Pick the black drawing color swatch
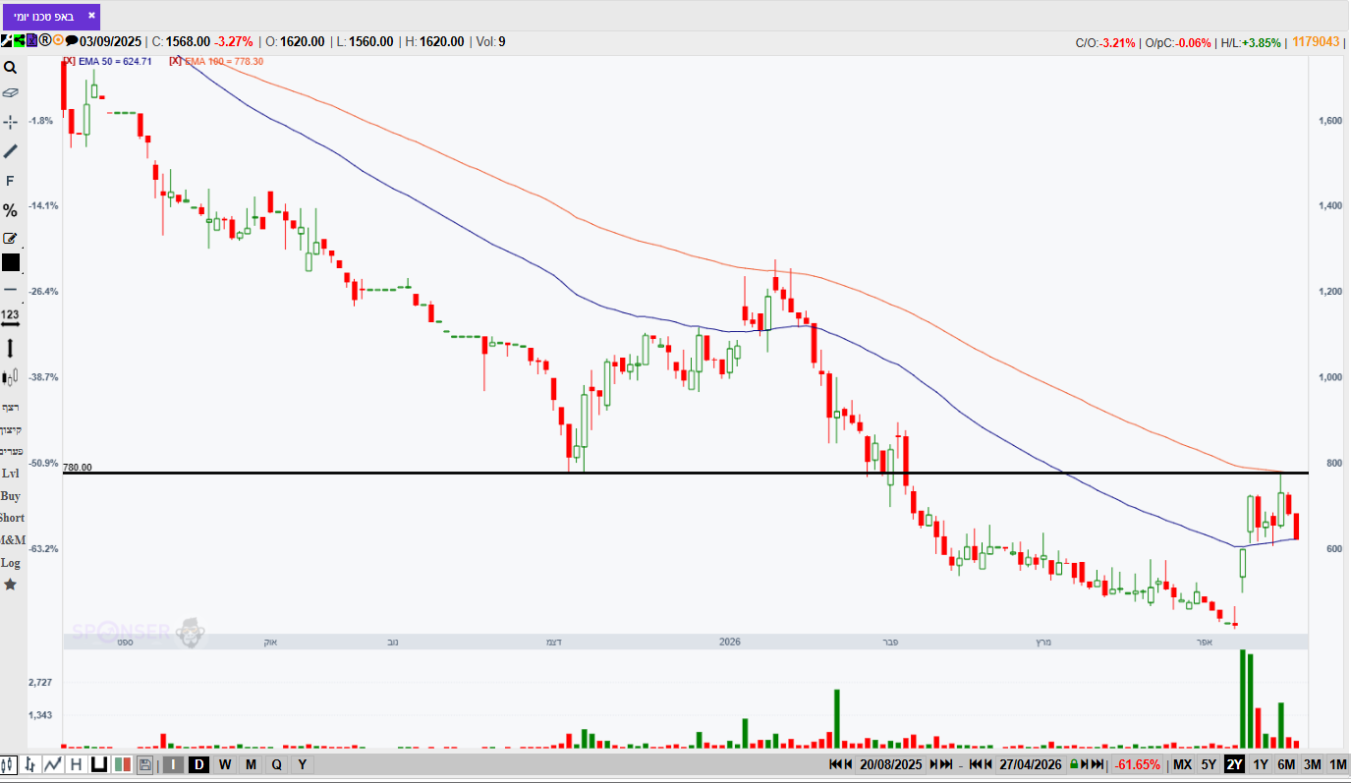The image size is (1351, 783). pos(10,262)
